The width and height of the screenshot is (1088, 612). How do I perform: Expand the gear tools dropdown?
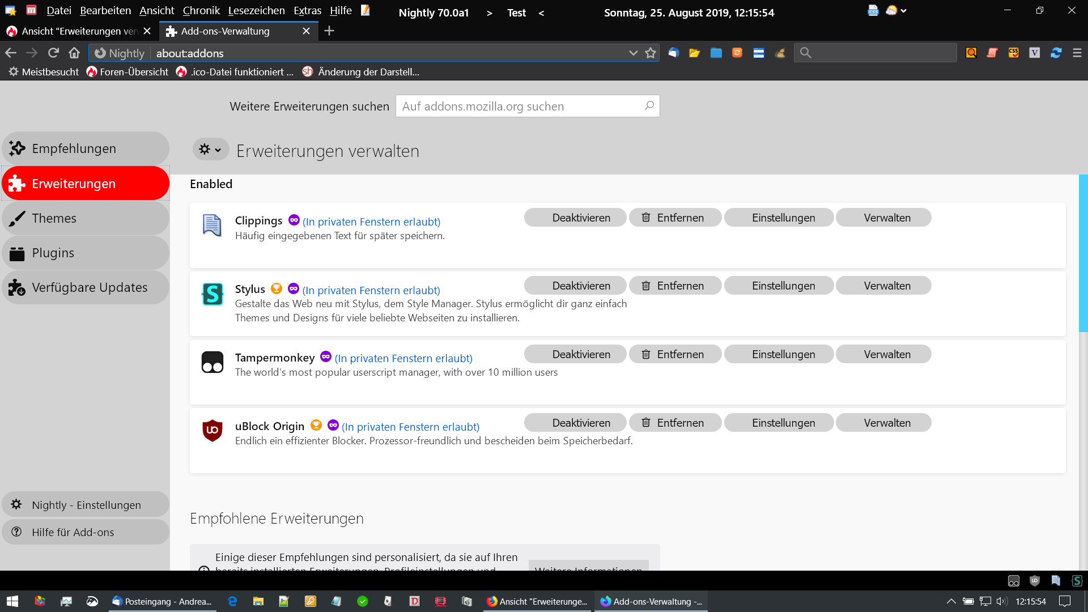[210, 150]
